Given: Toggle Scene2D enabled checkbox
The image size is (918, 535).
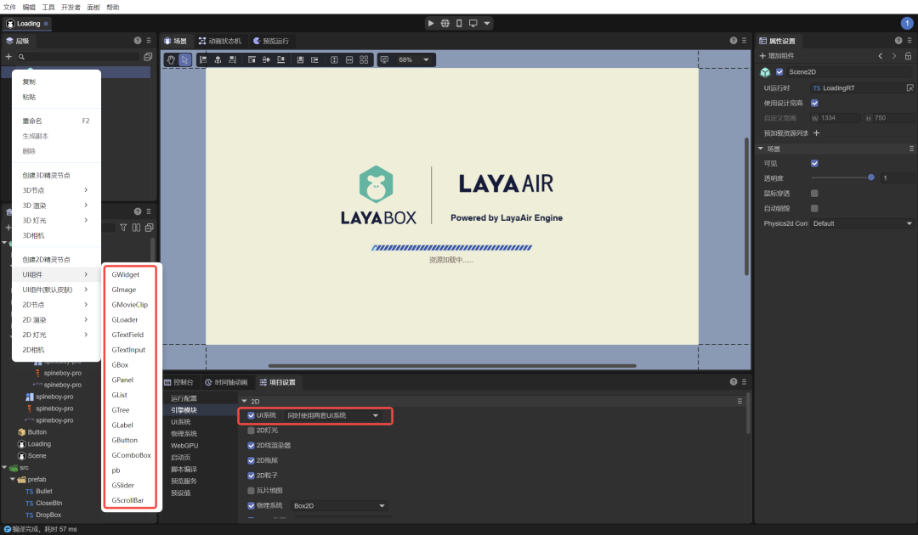Looking at the screenshot, I should [779, 72].
